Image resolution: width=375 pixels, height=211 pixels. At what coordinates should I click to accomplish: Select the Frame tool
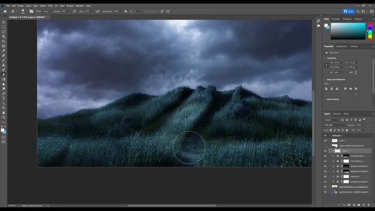coord(4,46)
